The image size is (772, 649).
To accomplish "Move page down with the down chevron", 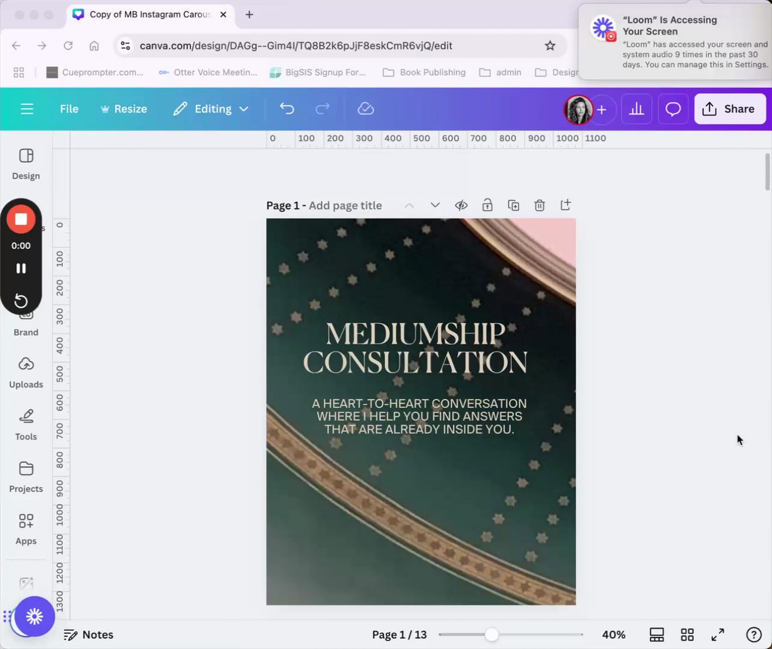I will [x=435, y=205].
